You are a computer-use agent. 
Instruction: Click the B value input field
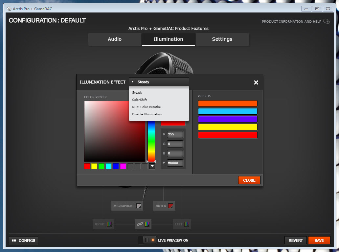(x=175, y=153)
